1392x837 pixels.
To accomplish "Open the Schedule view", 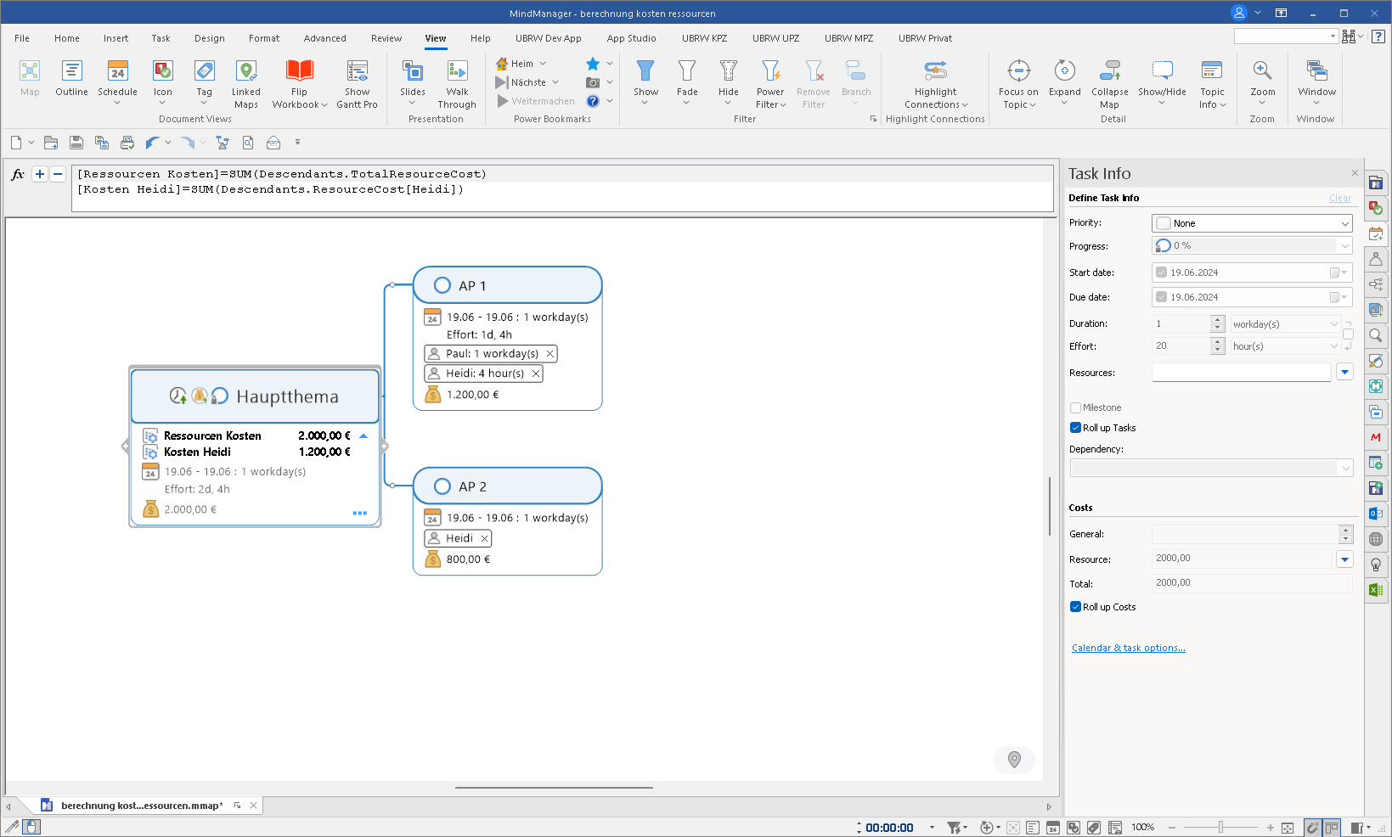I will pyautogui.click(x=117, y=82).
